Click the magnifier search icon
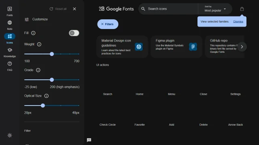259x145 pixels. [x=143, y=9]
